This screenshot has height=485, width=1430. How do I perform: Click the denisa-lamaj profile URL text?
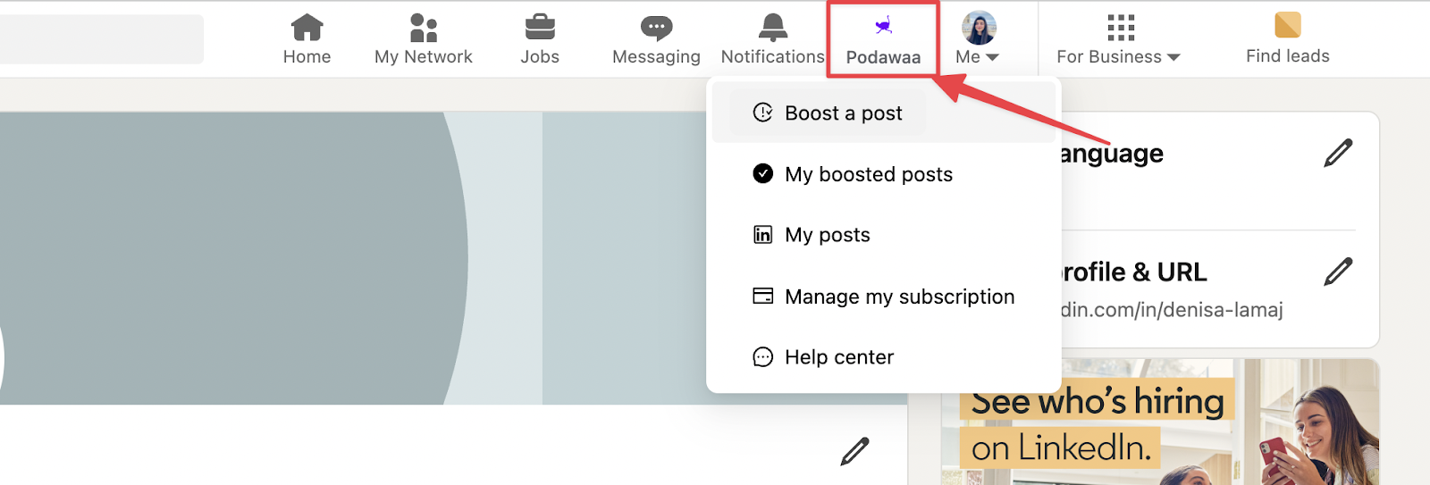coord(1172,310)
